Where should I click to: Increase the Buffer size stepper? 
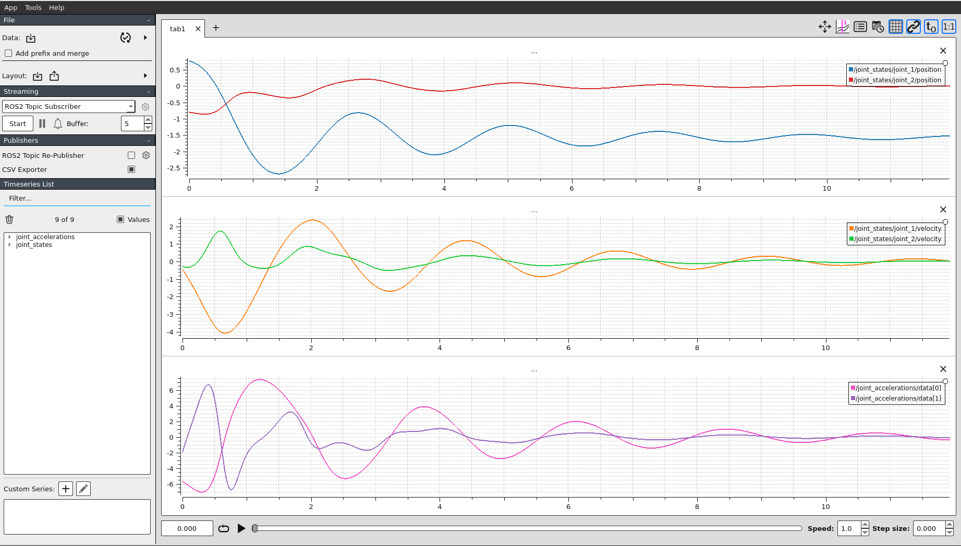[x=148, y=120]
